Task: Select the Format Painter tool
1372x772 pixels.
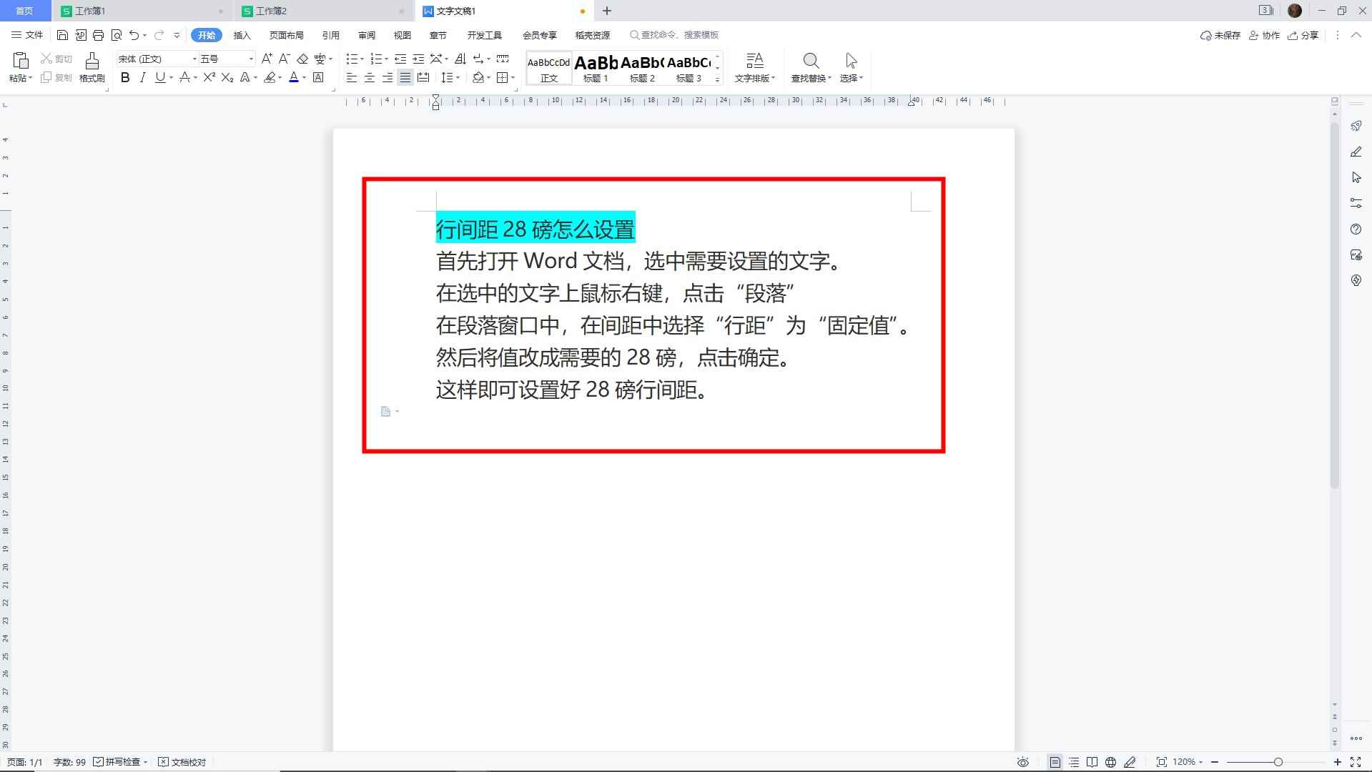Action: point(92,68)
